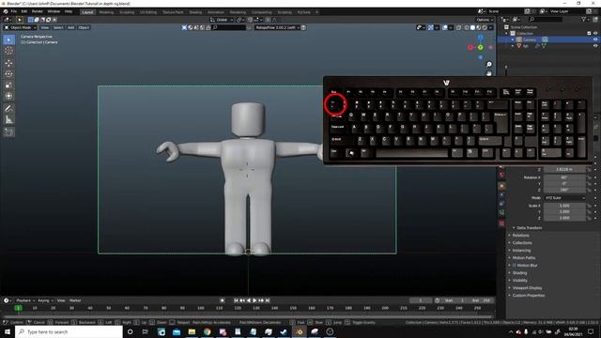601x338 pixels.
Task: Click the timeline Marker menu
Action: pos(75,300)
